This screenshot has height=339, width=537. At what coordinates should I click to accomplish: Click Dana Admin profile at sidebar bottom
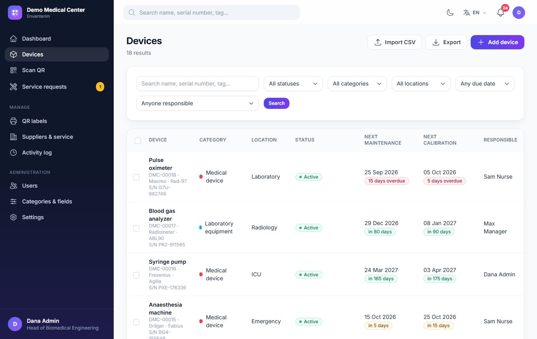57,324
